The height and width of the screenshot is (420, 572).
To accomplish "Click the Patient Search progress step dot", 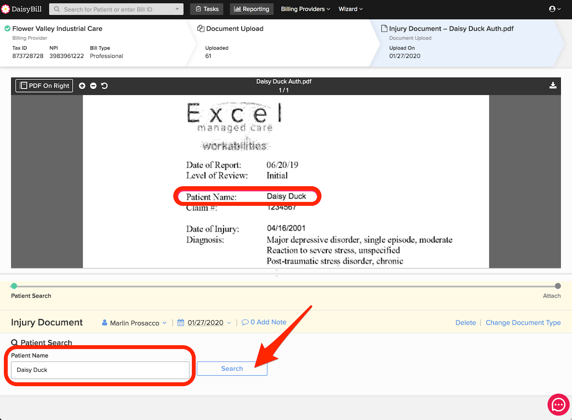I will (14, 286).
